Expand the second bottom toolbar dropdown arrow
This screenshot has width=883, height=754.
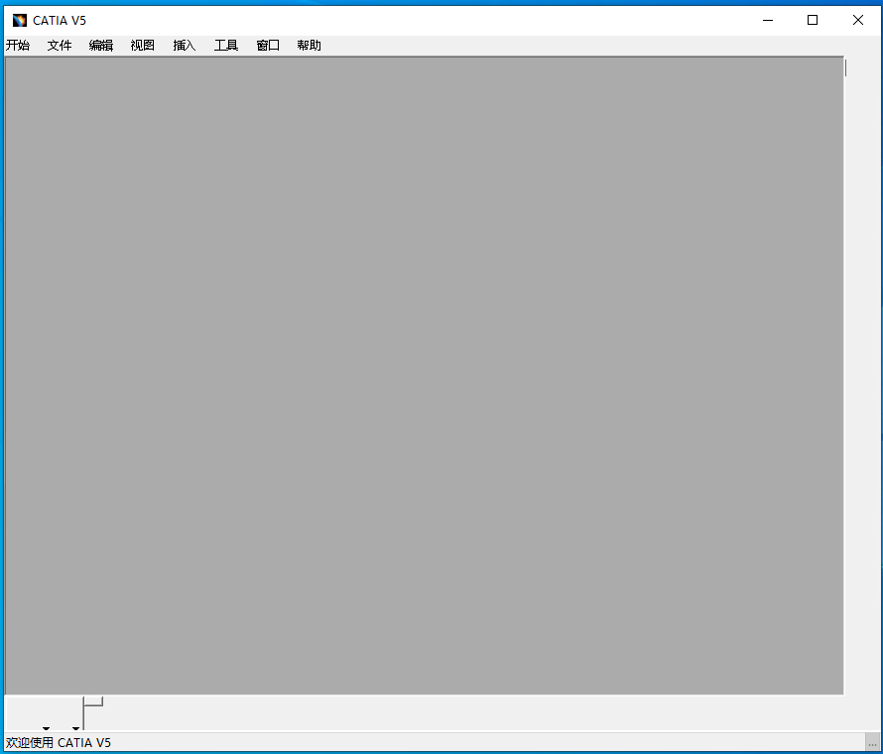pos(75,728)
